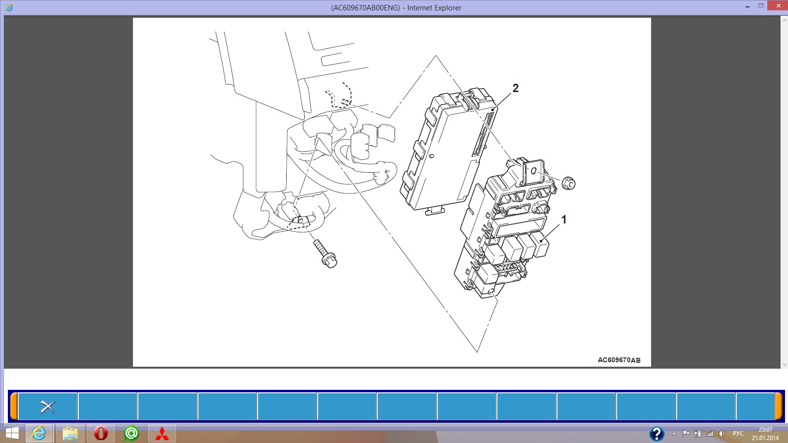Click the crossed-tools button in the bottom toolbar
This screenshot has width=788, height=443.
48,407
